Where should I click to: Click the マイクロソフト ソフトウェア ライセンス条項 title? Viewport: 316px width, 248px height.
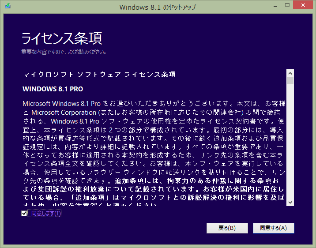(99, 75)
